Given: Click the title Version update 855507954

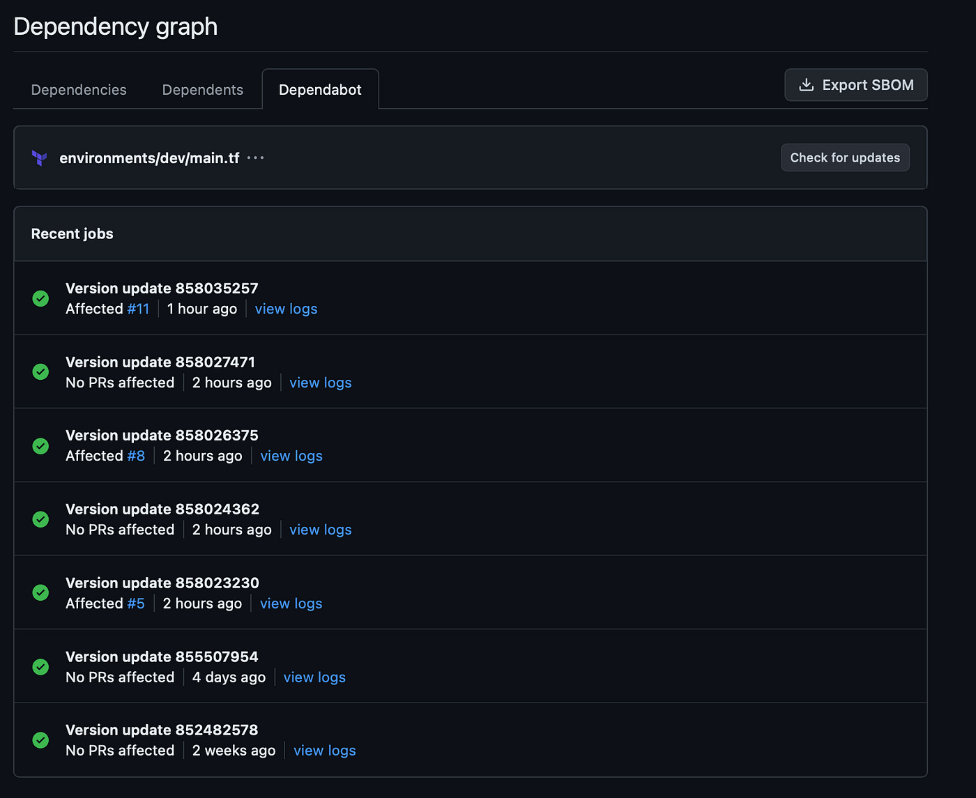Looking at the screenshot, I should [x=162, y=657].
